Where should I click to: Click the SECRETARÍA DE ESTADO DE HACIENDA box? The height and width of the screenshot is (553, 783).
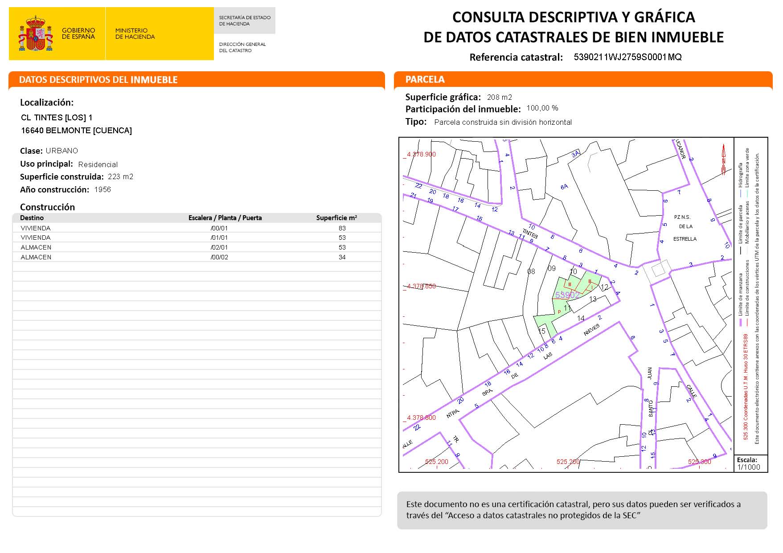coord(245,20)
